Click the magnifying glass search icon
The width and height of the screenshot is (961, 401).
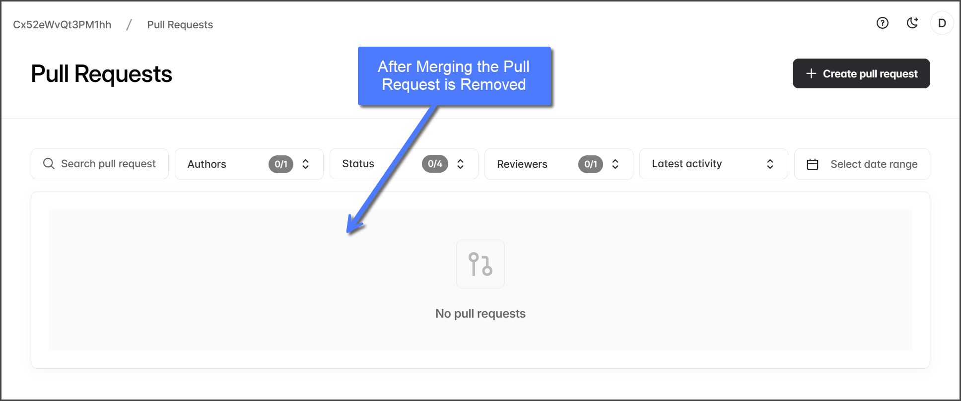[49, 164]
